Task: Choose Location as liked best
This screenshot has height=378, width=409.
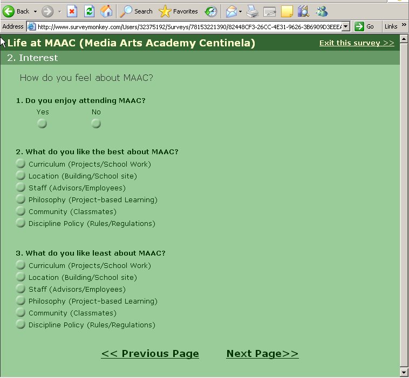Action: click(21, 175)
